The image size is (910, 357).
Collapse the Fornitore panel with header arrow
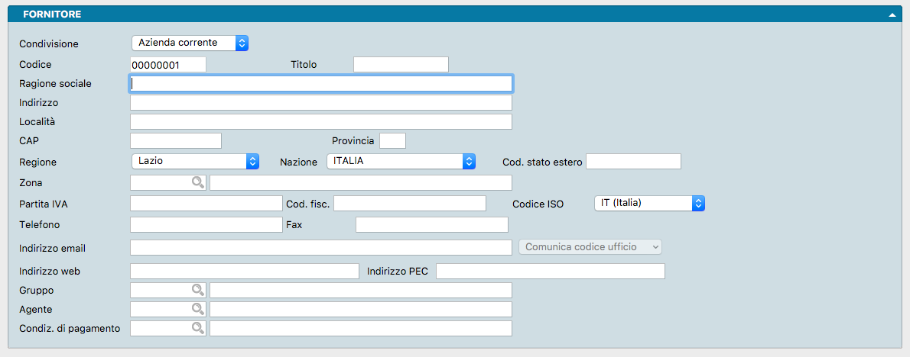892,14
